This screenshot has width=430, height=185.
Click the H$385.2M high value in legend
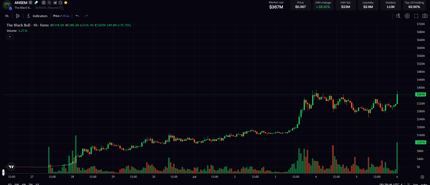tap(73, 25)
